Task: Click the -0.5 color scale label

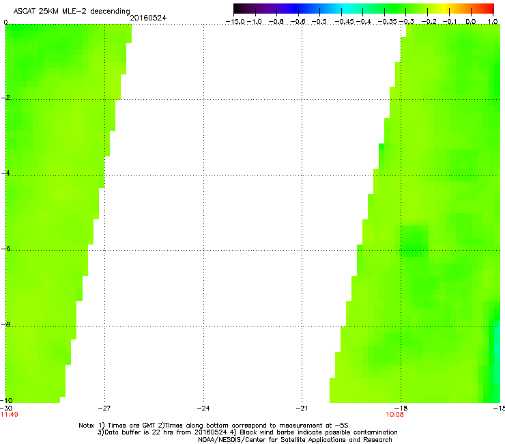Action: coord(319,22)
